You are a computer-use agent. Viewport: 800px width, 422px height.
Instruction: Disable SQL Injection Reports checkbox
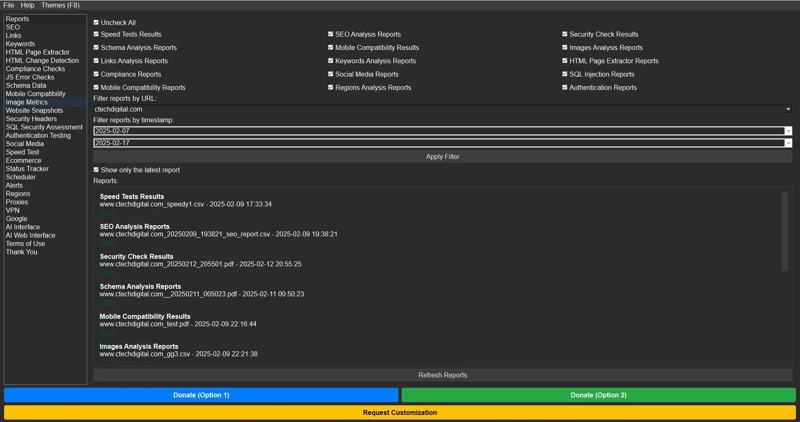[565, 74]
